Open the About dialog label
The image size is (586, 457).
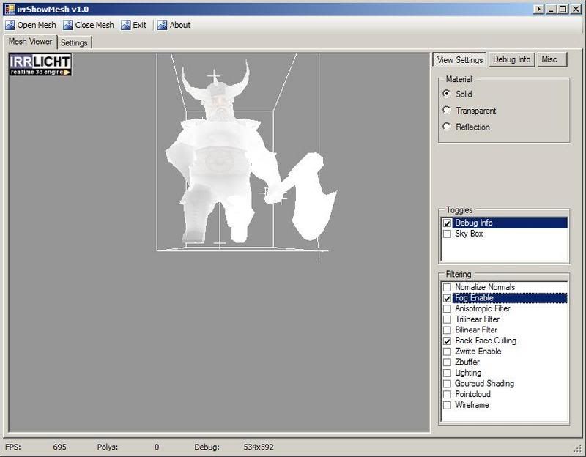pos(180,25)
